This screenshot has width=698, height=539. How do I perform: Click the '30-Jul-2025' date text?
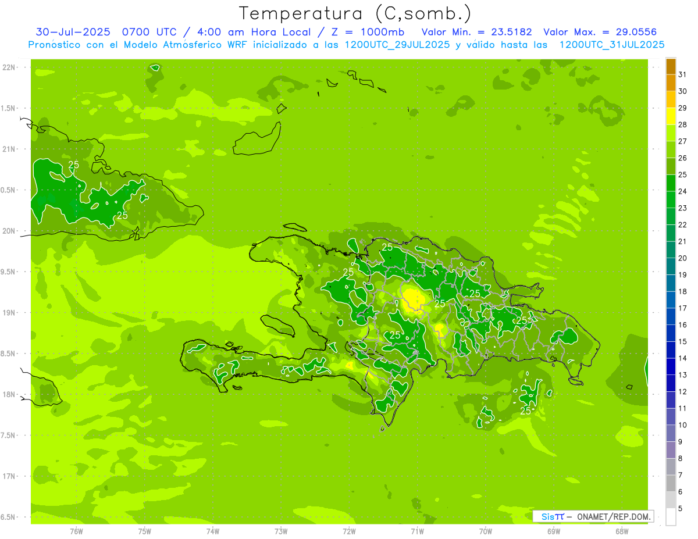tap(73, 32)
